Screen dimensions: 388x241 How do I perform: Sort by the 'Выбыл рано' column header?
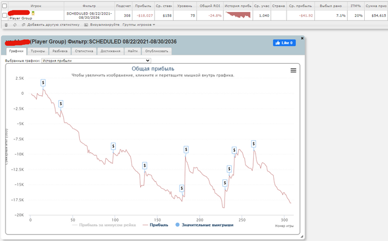(330, 6)
